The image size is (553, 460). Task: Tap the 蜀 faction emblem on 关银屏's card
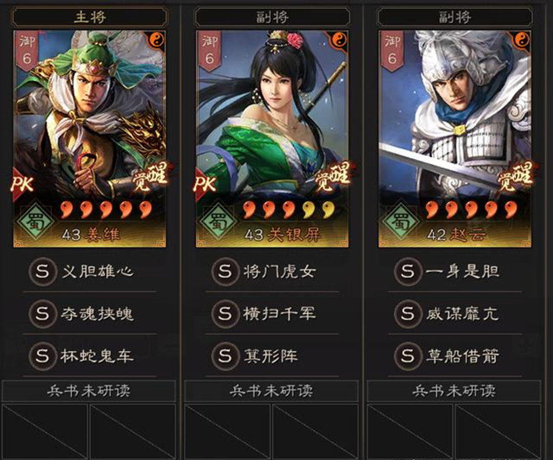pos(218,221)
